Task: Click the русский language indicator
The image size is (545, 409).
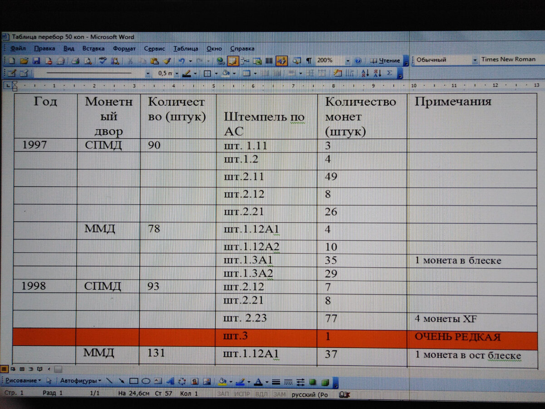Action: point(309,394)
